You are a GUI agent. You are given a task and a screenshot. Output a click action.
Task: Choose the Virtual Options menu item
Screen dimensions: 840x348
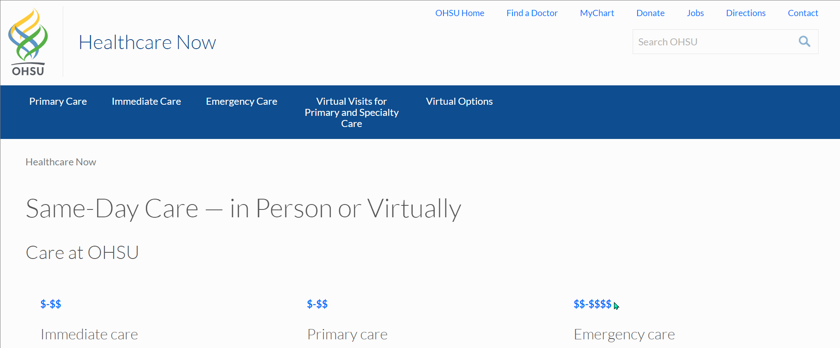[x=459, y=101]
